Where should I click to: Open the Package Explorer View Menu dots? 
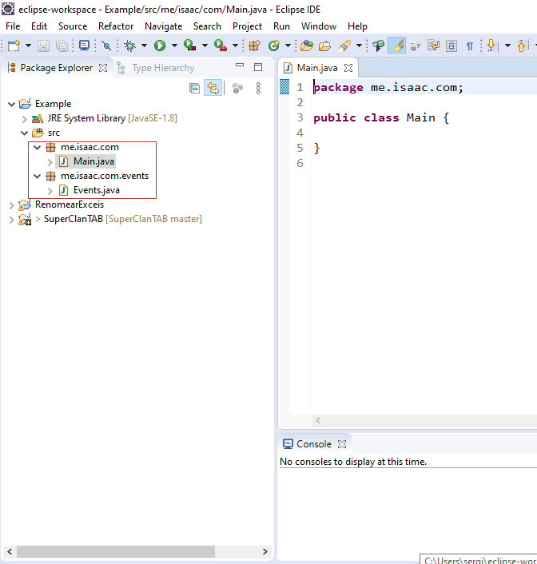[x=258, y=88]
